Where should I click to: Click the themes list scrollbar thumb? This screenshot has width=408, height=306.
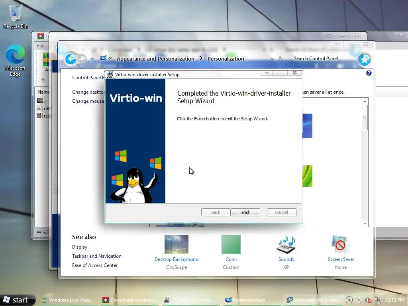365,118
